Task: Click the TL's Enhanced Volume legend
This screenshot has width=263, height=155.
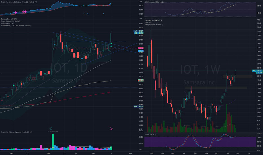Action: (16, 132)
